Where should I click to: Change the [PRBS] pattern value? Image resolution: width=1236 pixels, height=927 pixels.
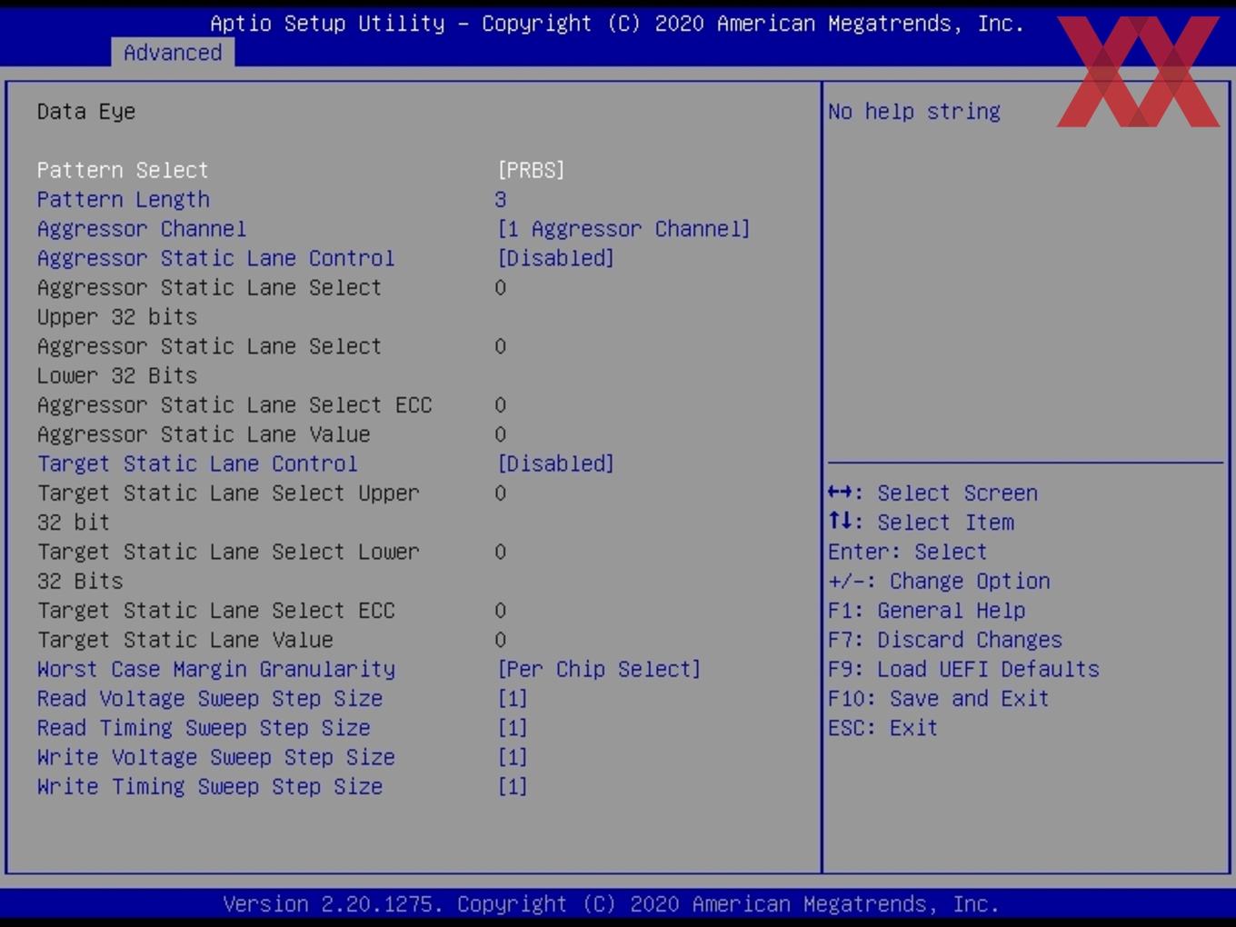(x=531, y=170)
